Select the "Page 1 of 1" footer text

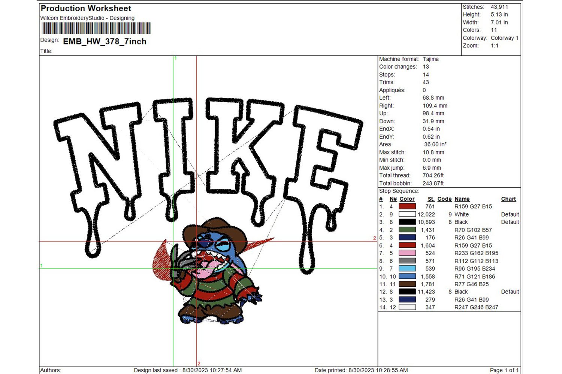(504, 370)
